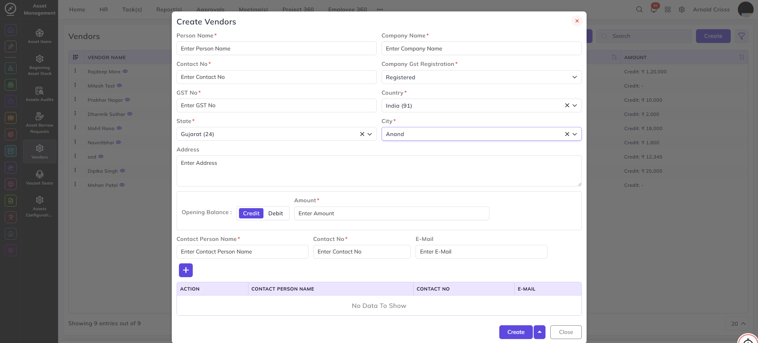Close the Create Vendors dialog with X
The width and height of the screenshot is (758, 343).
click(577, 21)
